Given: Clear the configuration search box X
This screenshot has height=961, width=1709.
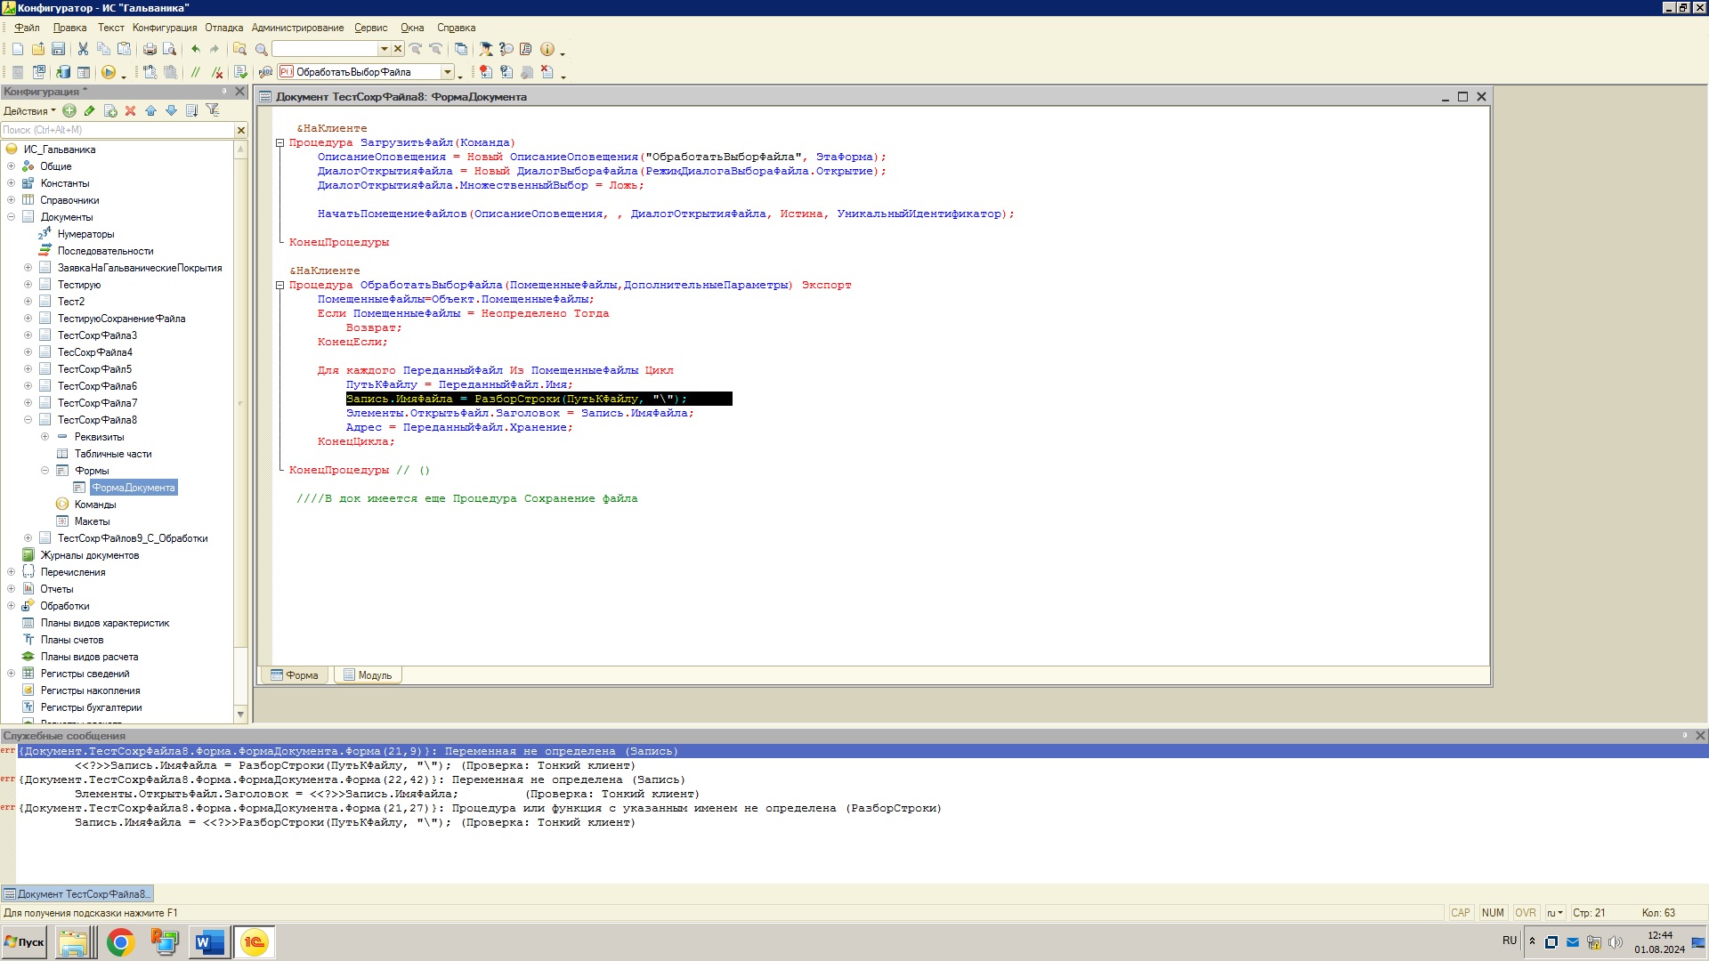Looking at the screenshot, I should coord(241,130).
